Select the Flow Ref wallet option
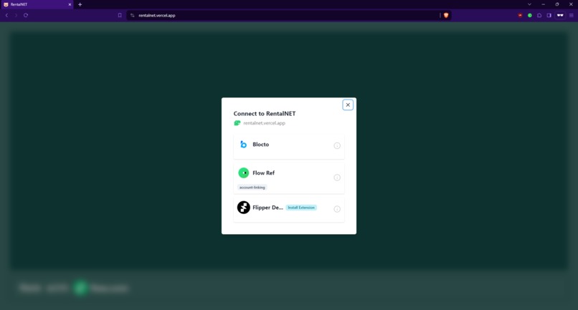The height and width of the screenshot is (310, 578). (288, 178)
